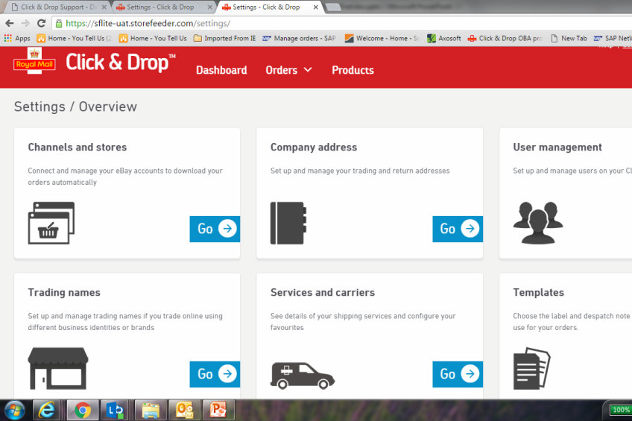
Task: Go to Channels and stores settings
Action: click(215, 229)
